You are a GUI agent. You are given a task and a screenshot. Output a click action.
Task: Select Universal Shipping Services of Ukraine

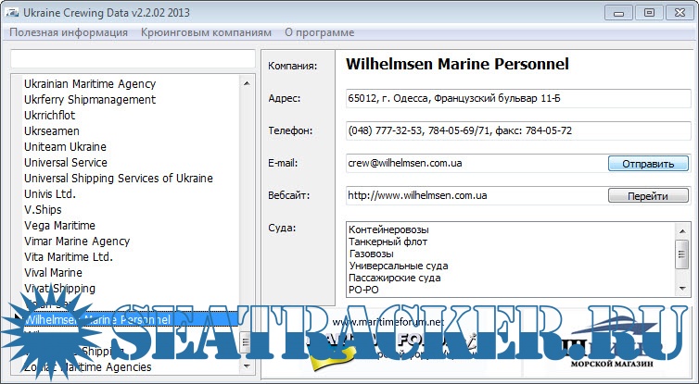click(x=118, y=179)
